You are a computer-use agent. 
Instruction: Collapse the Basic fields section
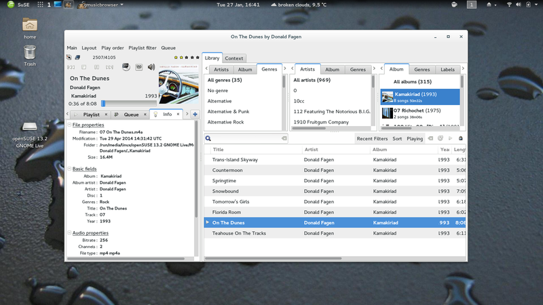69,169
